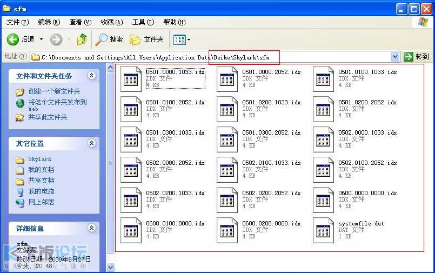Open the Skylark folder link
Screen dimensions: 435x273
(x=39, y=159)
